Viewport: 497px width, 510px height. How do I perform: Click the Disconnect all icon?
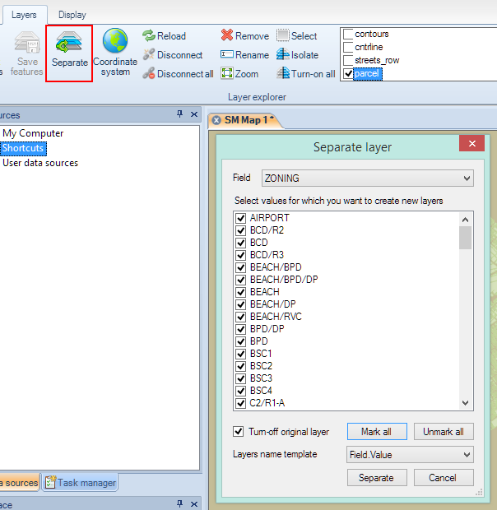click(x=149, y=74)
